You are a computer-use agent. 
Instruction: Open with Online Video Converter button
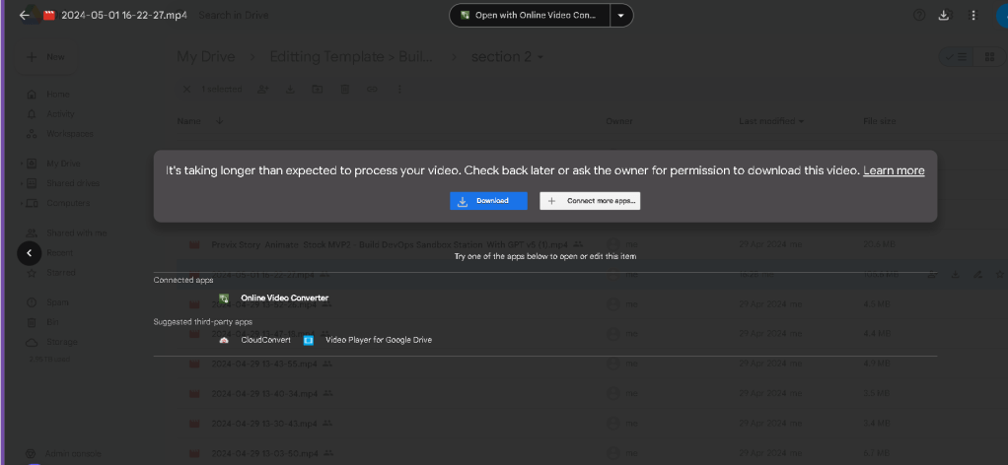529,16
